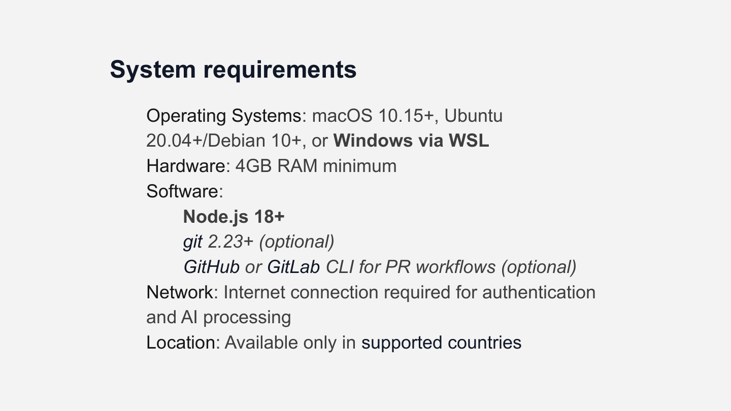This screenshot has height=411, width=731.
Task: Click the CLI for PR workflows text
Action: click(411, 267)
